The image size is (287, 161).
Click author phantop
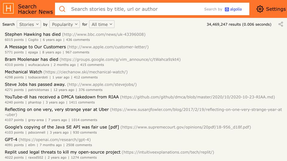35,102
